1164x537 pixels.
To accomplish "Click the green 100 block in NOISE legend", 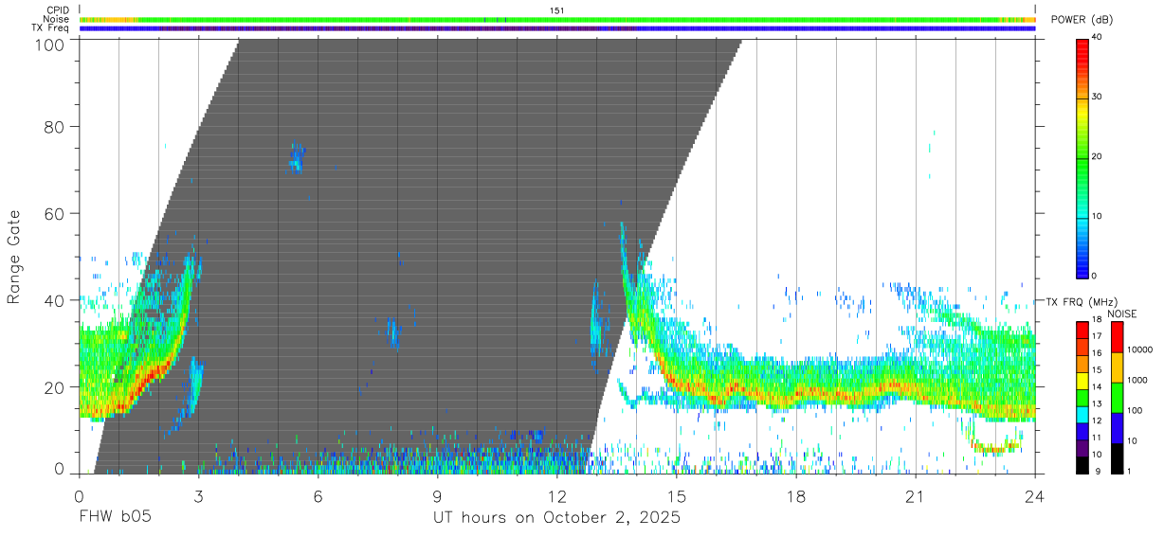I will [x=1117, y=398].
